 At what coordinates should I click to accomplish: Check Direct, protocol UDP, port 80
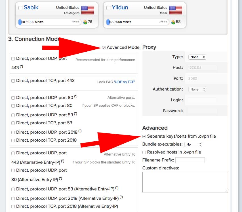[x=13, y=98]
